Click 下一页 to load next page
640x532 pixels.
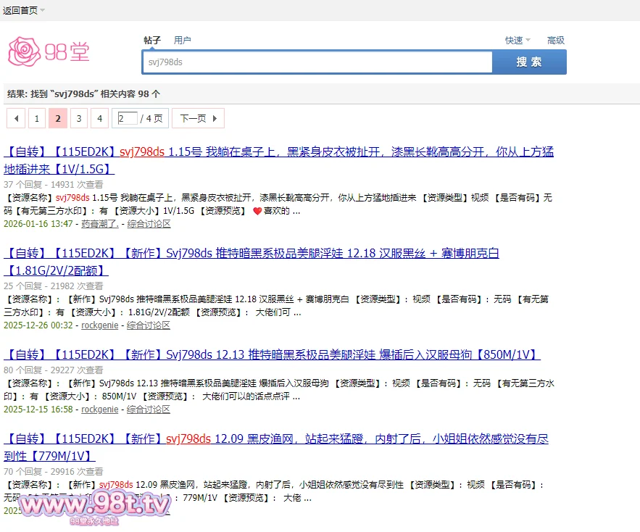coord(192,117)
